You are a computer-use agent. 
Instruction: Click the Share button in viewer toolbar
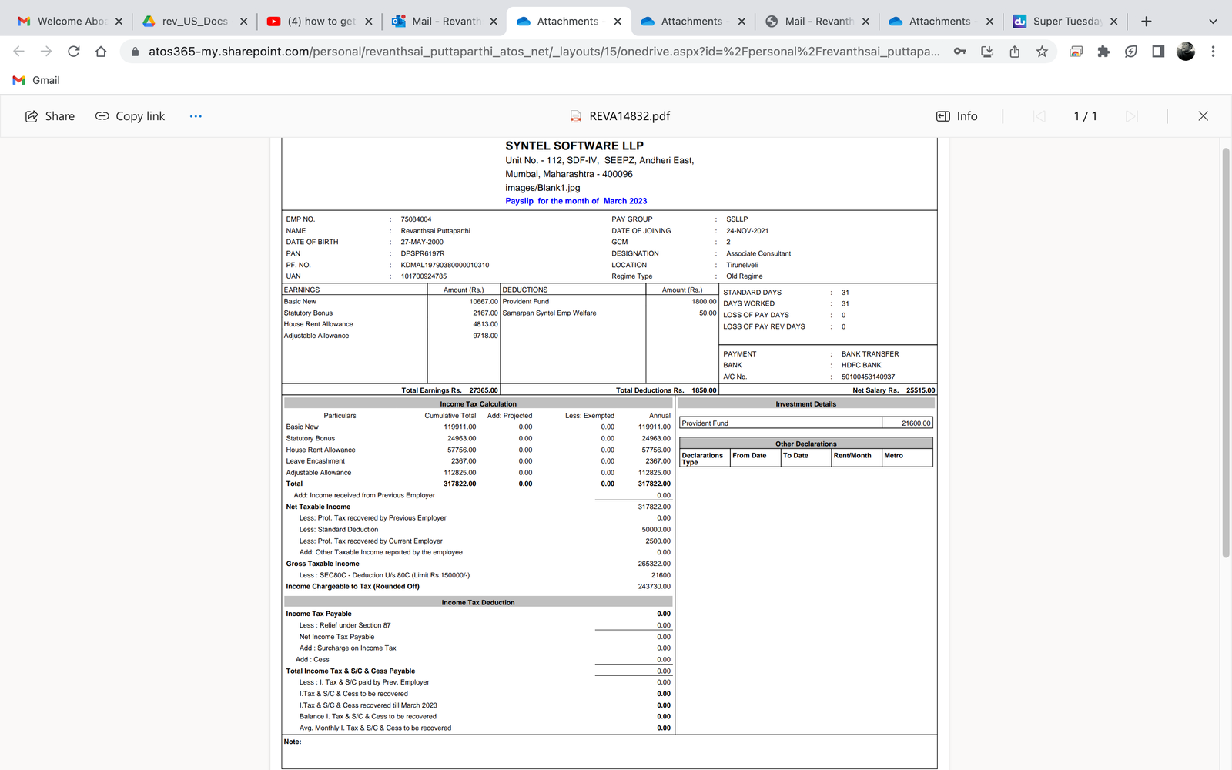click(x=50, y=116)
